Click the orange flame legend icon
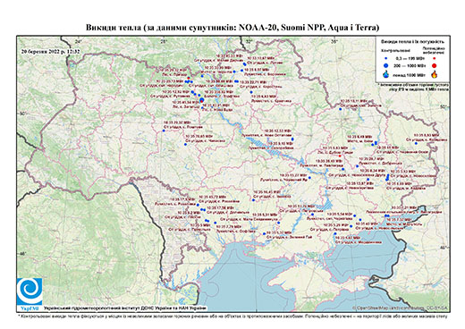Image resolution: width=465 pixels, height=329 pixels. click(435, 74)
